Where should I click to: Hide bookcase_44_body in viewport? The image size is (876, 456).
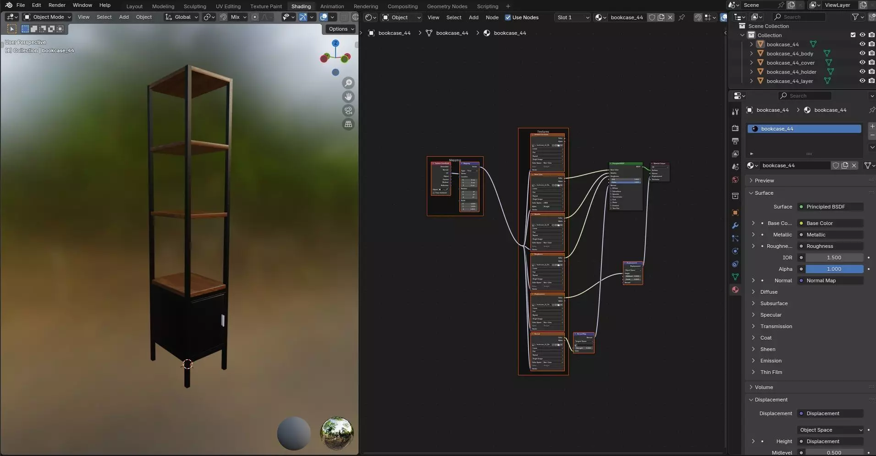pyautogui.click(x=862, y=53)
